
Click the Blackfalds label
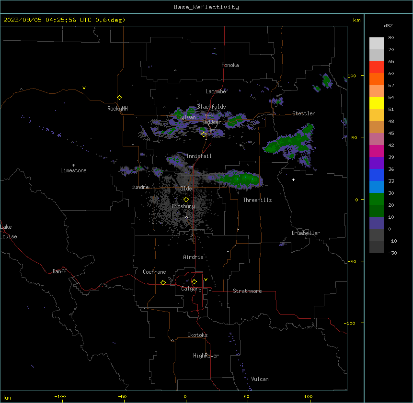pos(211,107)
